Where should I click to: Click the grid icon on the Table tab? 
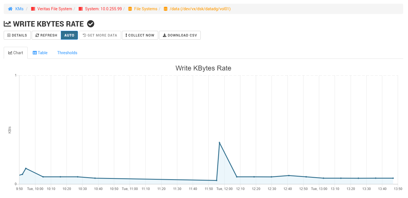tap(35, 52)
